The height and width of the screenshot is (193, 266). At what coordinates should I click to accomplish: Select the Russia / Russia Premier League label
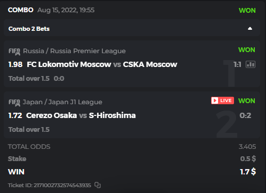tap(74, 51)
